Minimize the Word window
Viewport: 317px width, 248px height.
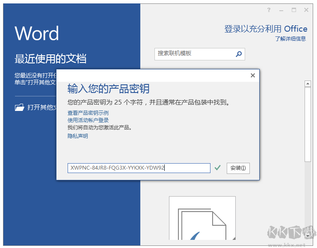click(x=281, y=10)
